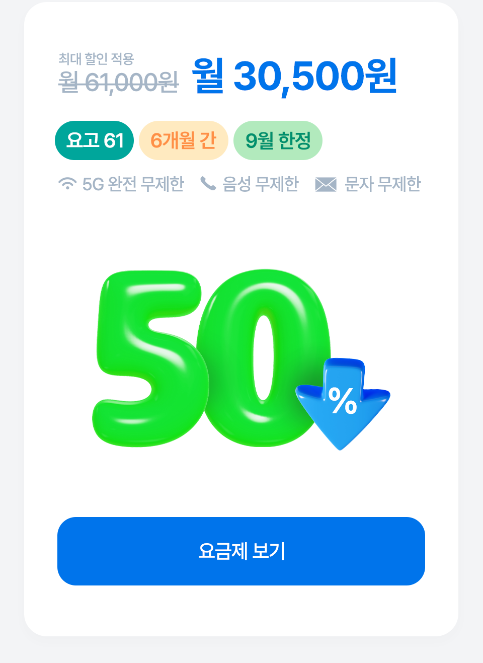The image size is (483, 663).
Task: Select the teal 요고 61 badge
Action: 94,140
